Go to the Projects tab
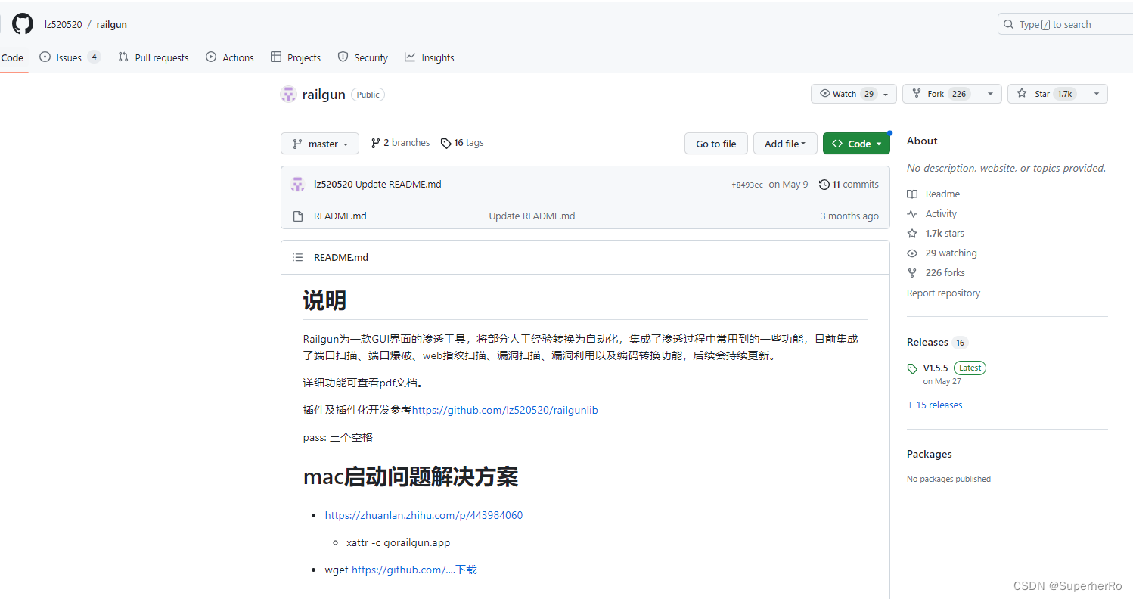 click(x=296, y=57)
